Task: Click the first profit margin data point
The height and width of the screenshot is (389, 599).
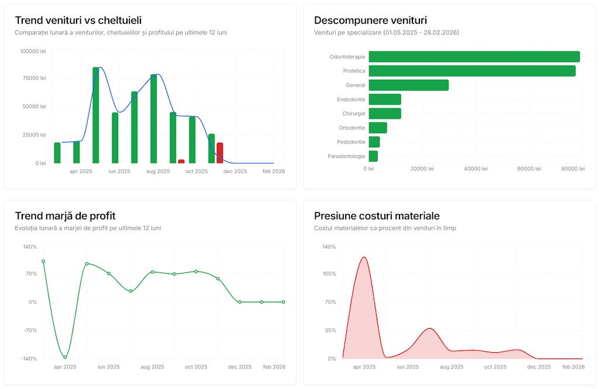Action: [x=43, y=261]
